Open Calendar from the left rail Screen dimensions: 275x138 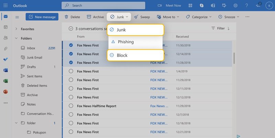coord(5,27)
